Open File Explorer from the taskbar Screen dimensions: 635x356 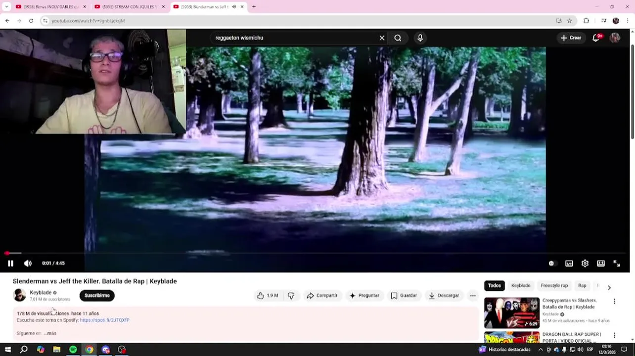(56, 350)
